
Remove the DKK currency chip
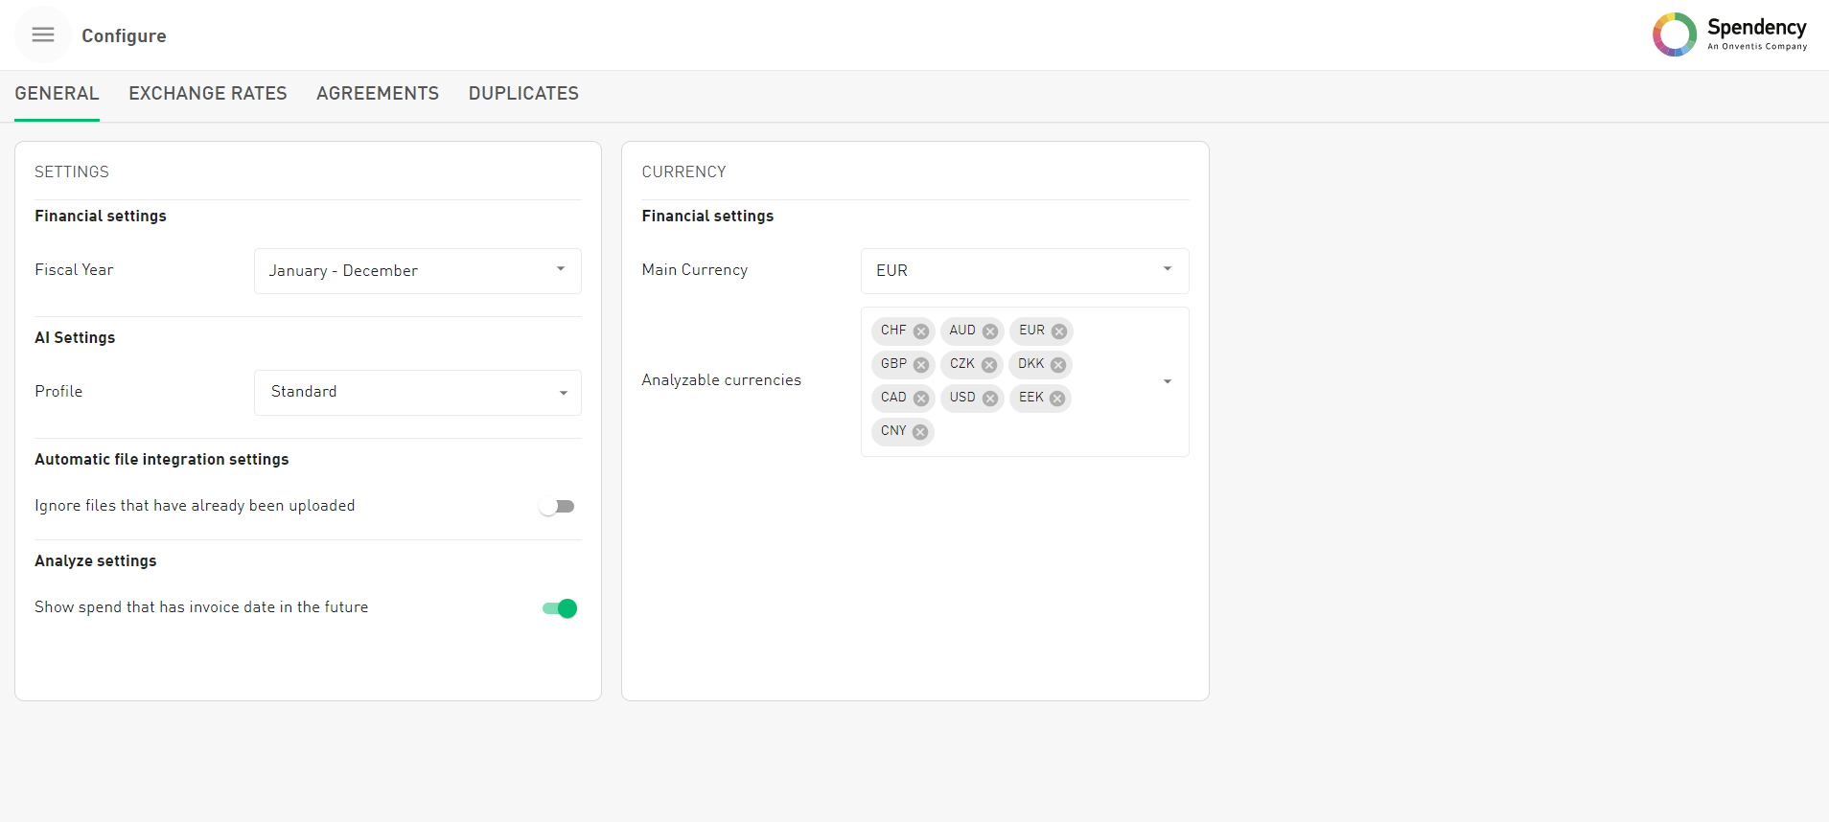pos(1057,365)
